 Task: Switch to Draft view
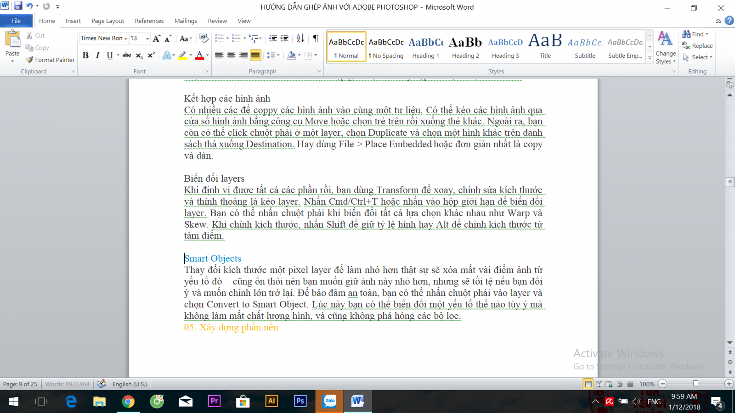[630, 384]
